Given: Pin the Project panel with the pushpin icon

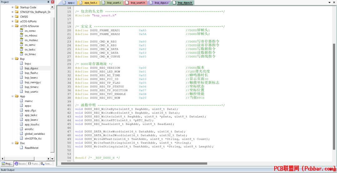Looking at the screenshot, I should click(x=48, y=2).
